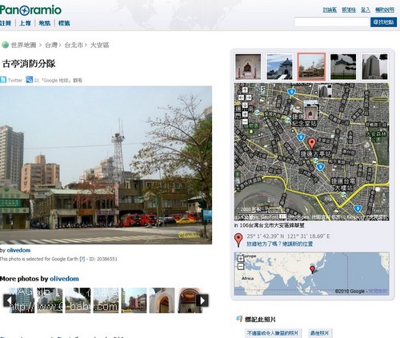Open the main fire station photo

[x=106, y=165]
